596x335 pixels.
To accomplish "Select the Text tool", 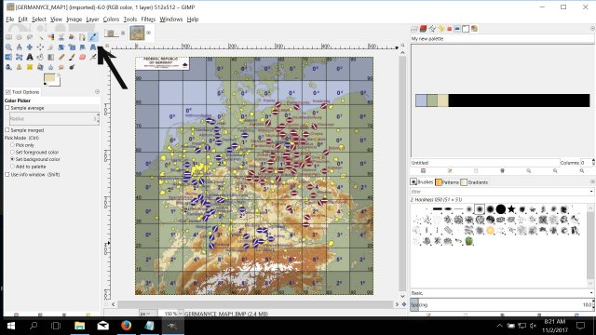I will click(x=30, y=58).
